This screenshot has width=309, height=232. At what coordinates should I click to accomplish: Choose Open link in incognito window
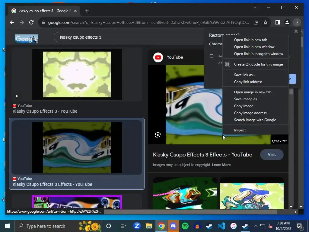(256, 54)
